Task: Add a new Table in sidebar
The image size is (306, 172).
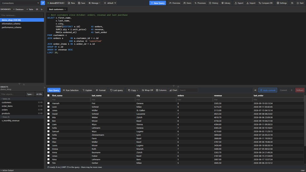Action: click(30, 9)
